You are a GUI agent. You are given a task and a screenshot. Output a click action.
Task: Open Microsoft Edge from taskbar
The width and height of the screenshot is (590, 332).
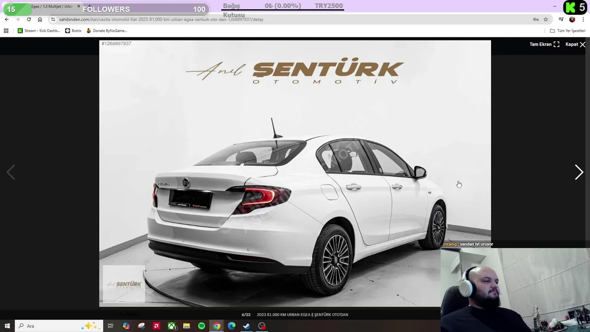point(232,326)
